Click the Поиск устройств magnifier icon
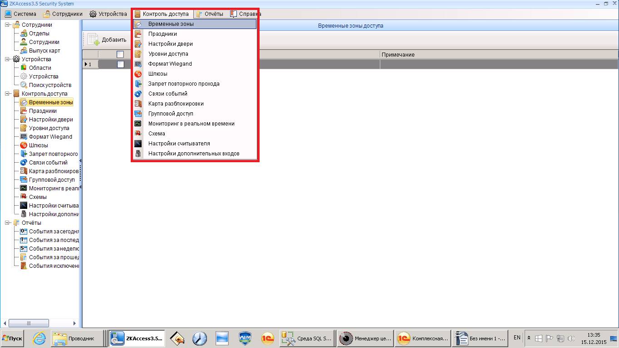Viewport: 619px width, 348px height. point(24,85)
